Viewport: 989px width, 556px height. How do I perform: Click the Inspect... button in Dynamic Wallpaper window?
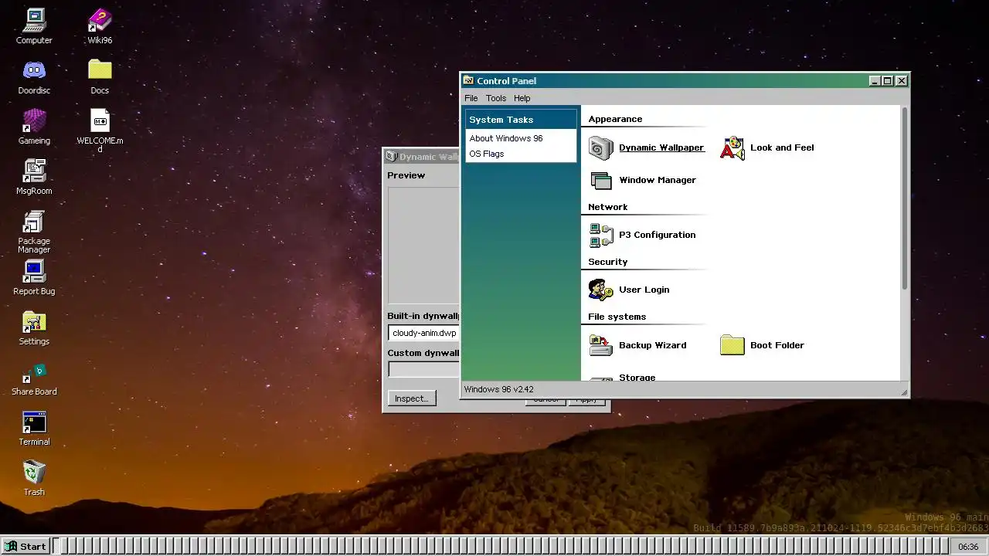[412, 398]
